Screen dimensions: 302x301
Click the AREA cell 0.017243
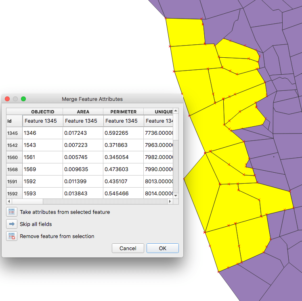(83, 133)
